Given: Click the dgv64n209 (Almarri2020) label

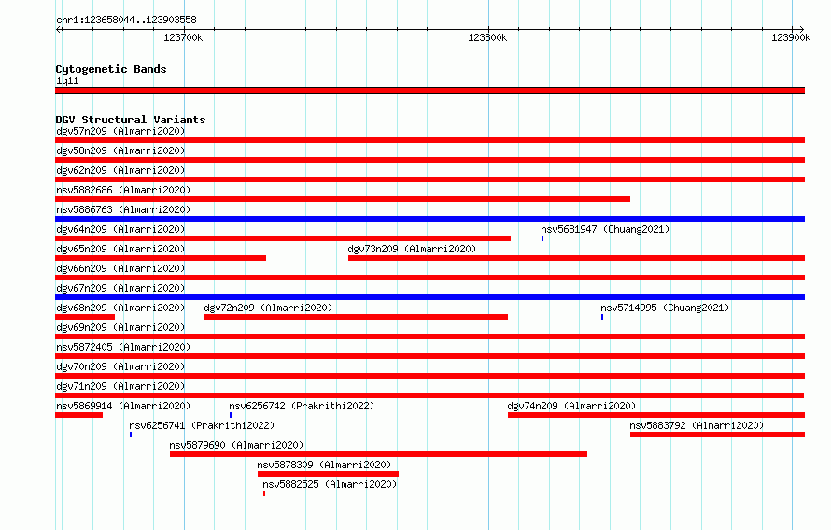Looking at the screenshot, I should click(120, 229).
